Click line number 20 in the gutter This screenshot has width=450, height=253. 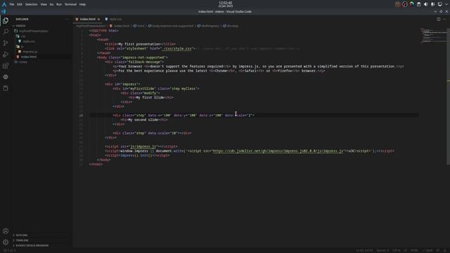(82, 115)
